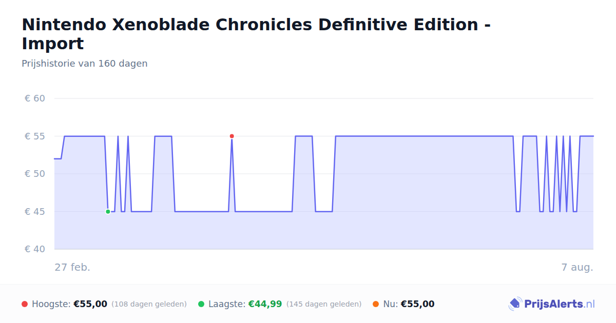Screen dimensions: 616x323
Task: Click the highest price value €55,00
Action: (x=90, y=304)
